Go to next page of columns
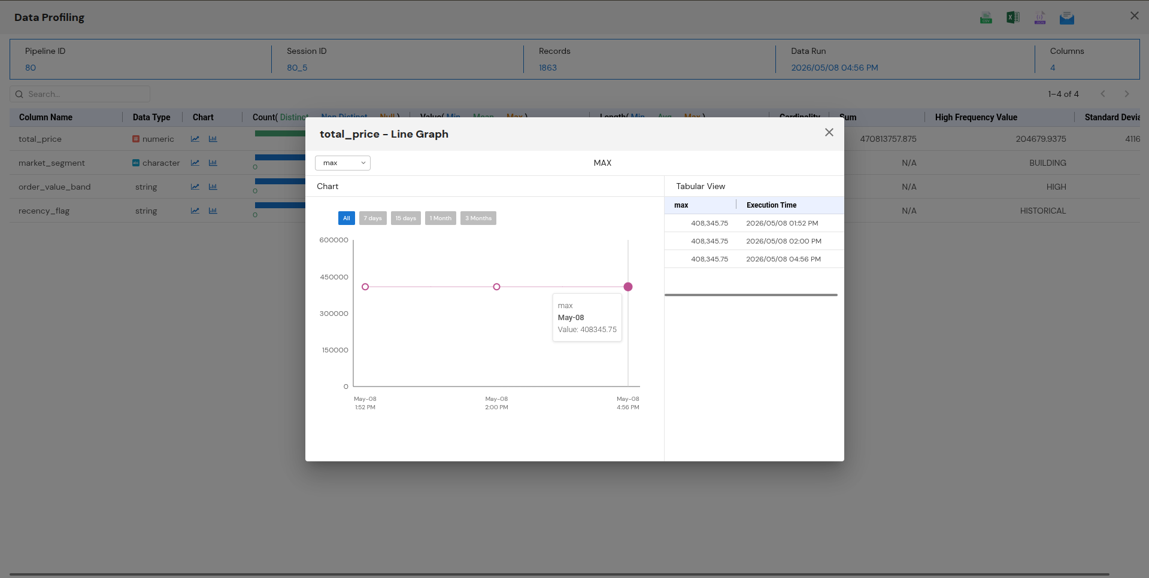The height and width of the screenshot is (578, 1149). (x=1127, y=94)
